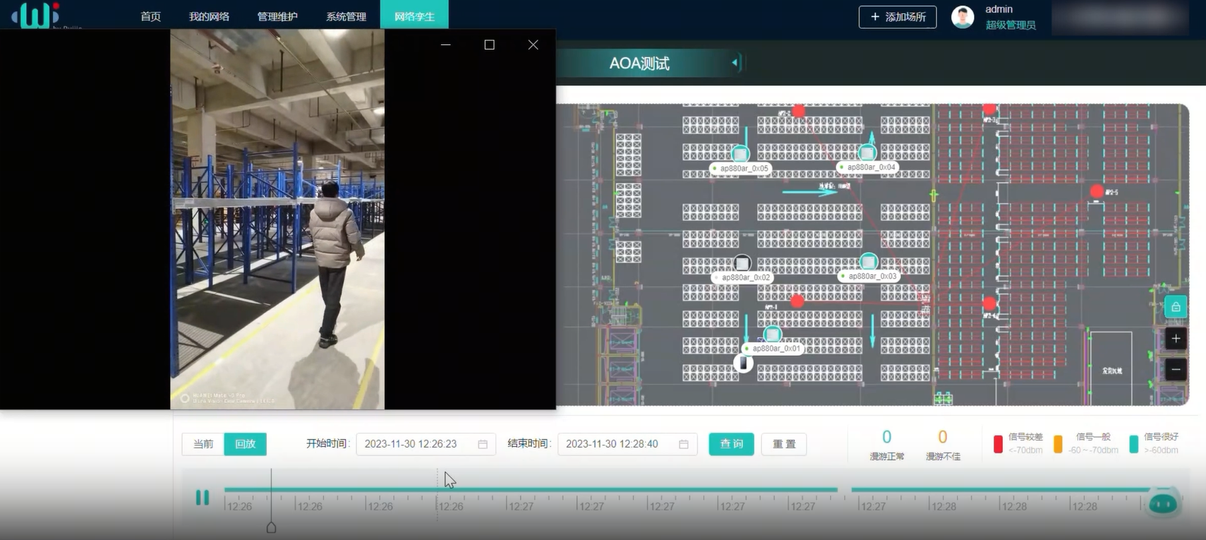The height and width of the screenshot is (540, 1206).
Task: Click the timeline playhead marker handle
Action: tap(271, 527)
